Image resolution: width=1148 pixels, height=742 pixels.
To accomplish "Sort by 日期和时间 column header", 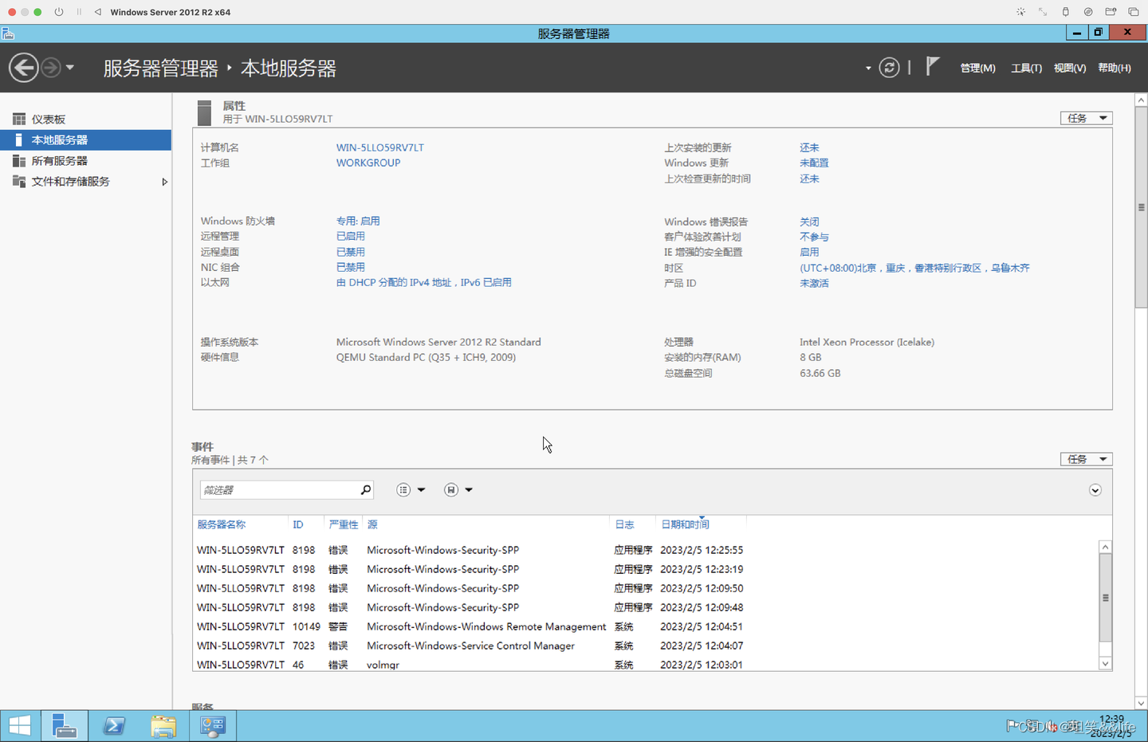I will pos(685,524).
